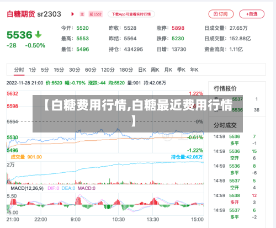276x228 pixels.
Task: Click the MACD(12,26,9) indicator label
Action: tap(27, 188)
